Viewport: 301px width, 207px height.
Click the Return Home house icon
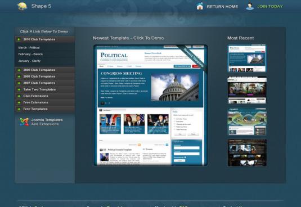(x=200, y=6)
